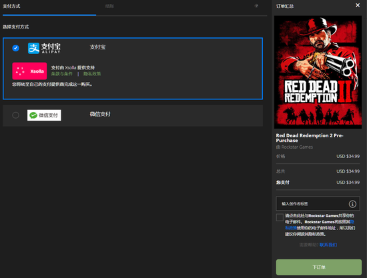Screen dimensions: 367x278
Task: Click the 订单汇总 heading
Action: (x=285, y=6)
